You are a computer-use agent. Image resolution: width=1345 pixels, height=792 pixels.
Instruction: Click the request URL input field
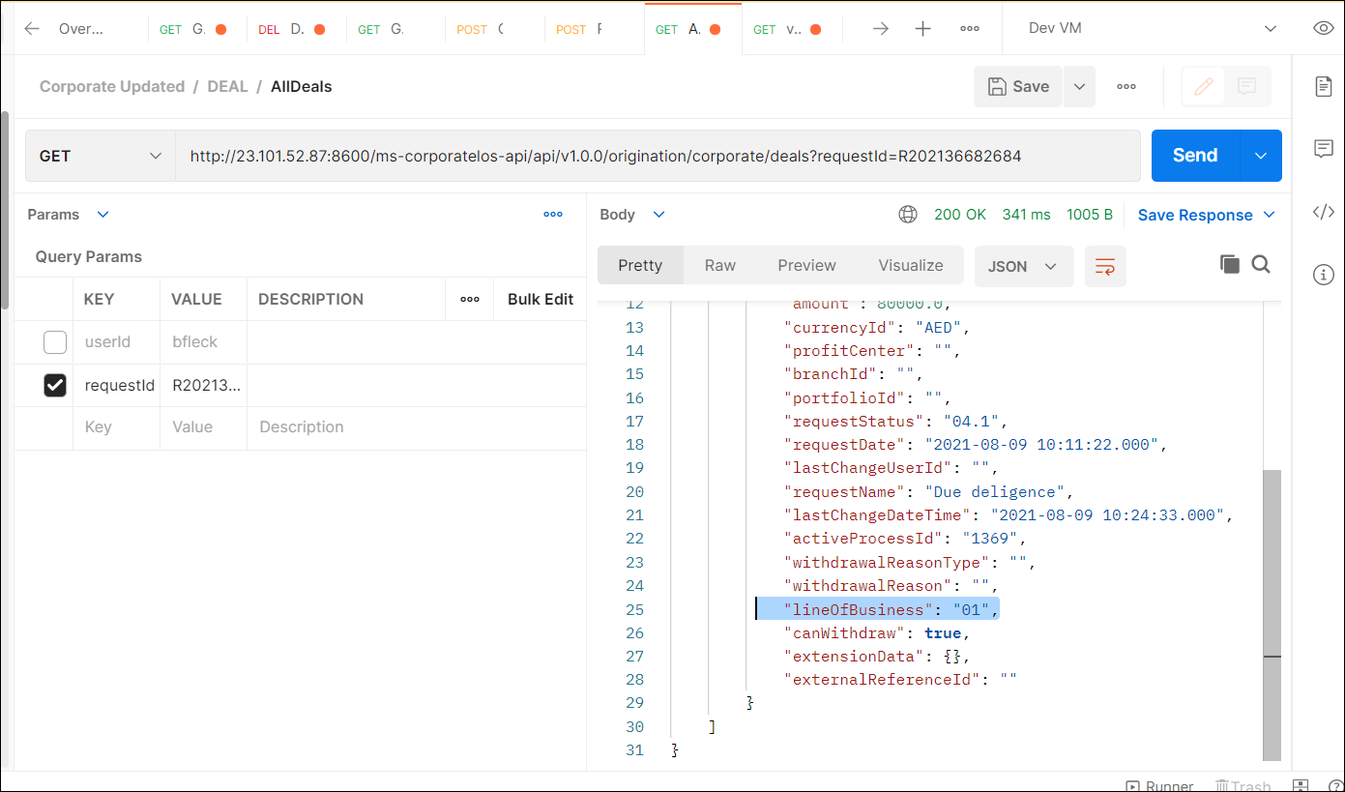coord(658,156)
